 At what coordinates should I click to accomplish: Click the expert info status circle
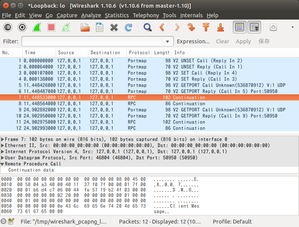pyautogui.click(x=3, y=221)
